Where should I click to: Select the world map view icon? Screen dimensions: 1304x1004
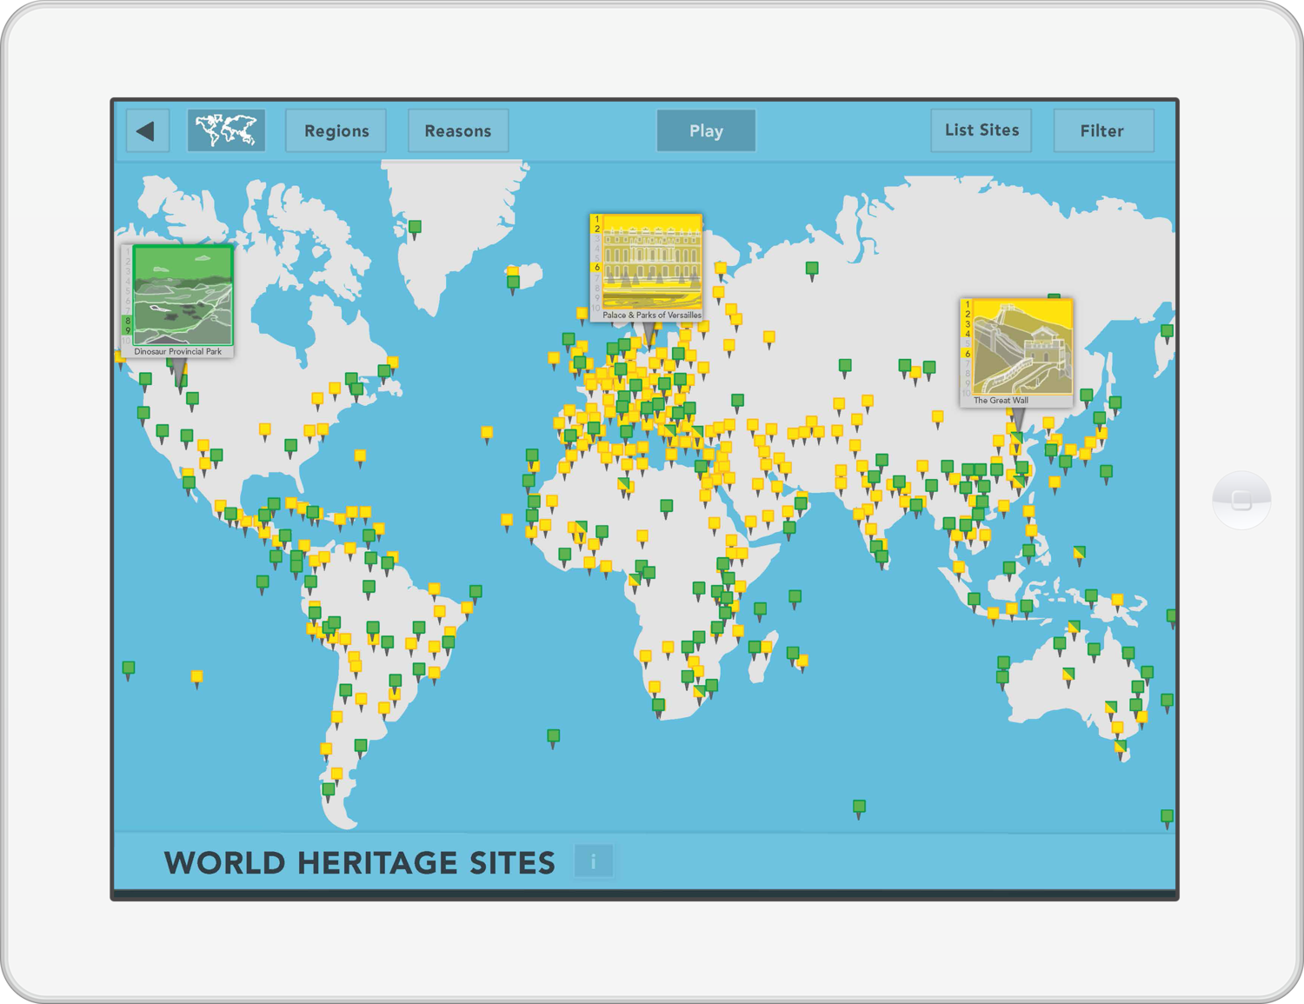tap(226, 131)
